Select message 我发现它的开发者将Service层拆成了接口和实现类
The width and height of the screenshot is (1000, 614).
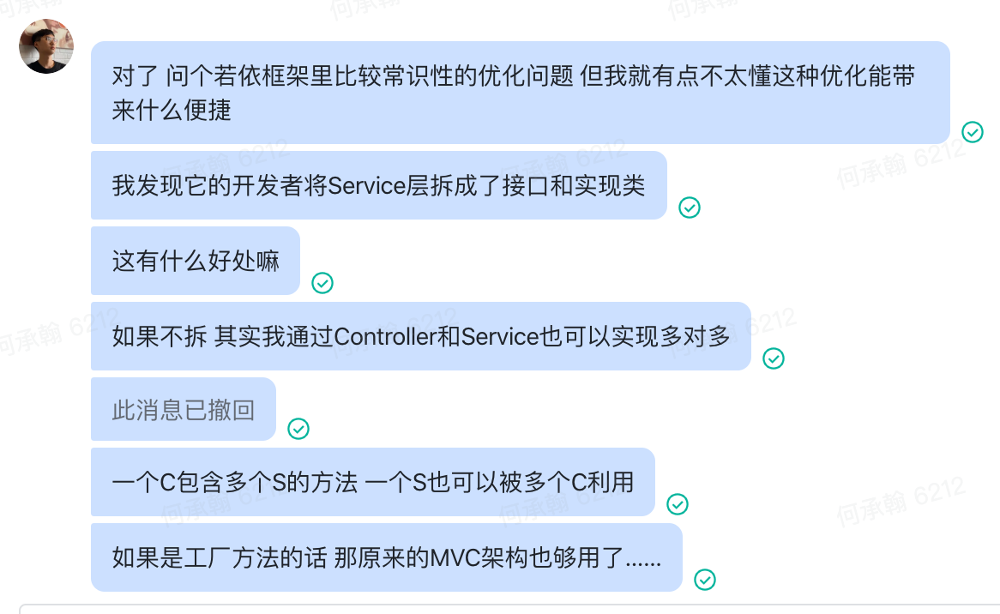pyautogui.click(x=378, y=185)
